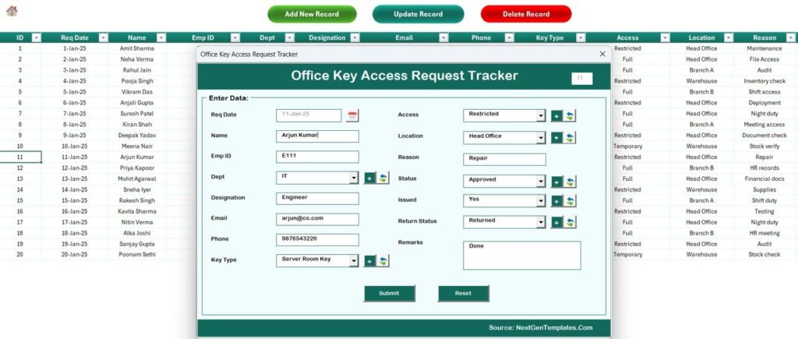
Task: Add new item to Status list
Action: tap(556, 182)
